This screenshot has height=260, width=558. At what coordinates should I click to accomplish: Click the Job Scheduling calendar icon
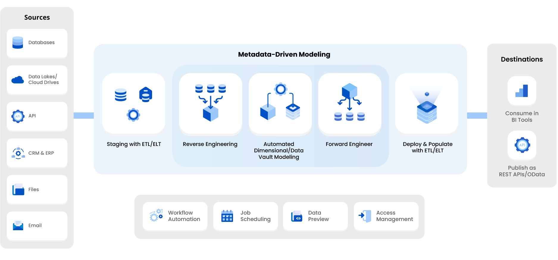[227, 216]
